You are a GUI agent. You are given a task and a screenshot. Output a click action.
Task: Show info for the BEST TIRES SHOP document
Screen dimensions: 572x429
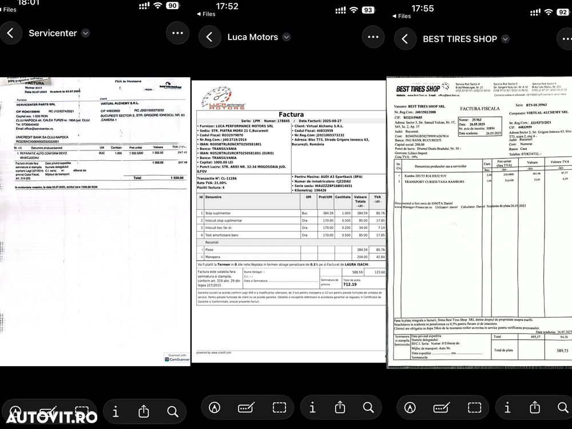[x=507, y=407]
